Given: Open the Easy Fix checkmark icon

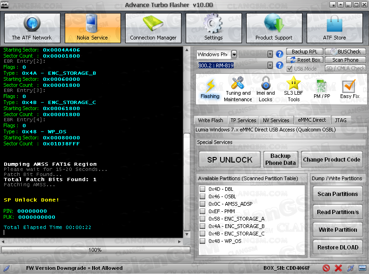Looking at the screenshot, I should coord(349,86).
